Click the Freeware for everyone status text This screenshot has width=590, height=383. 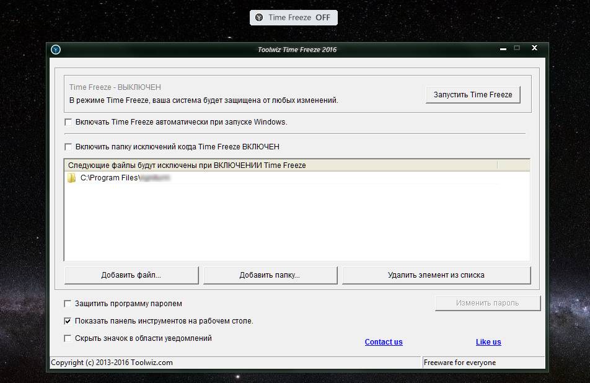click(x=460, y=363)
